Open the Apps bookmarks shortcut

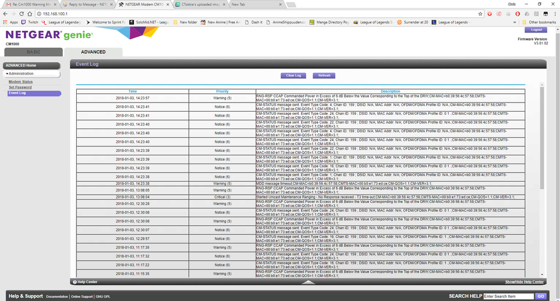[x=11, y=22]
